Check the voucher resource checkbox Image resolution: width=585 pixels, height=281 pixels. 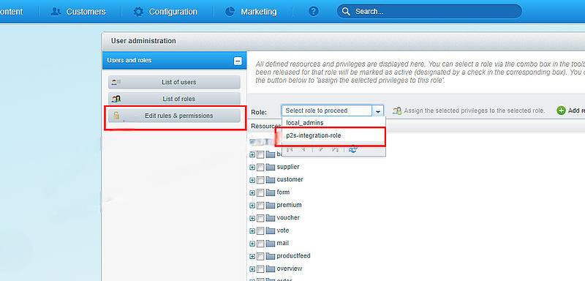coord(260,218)
